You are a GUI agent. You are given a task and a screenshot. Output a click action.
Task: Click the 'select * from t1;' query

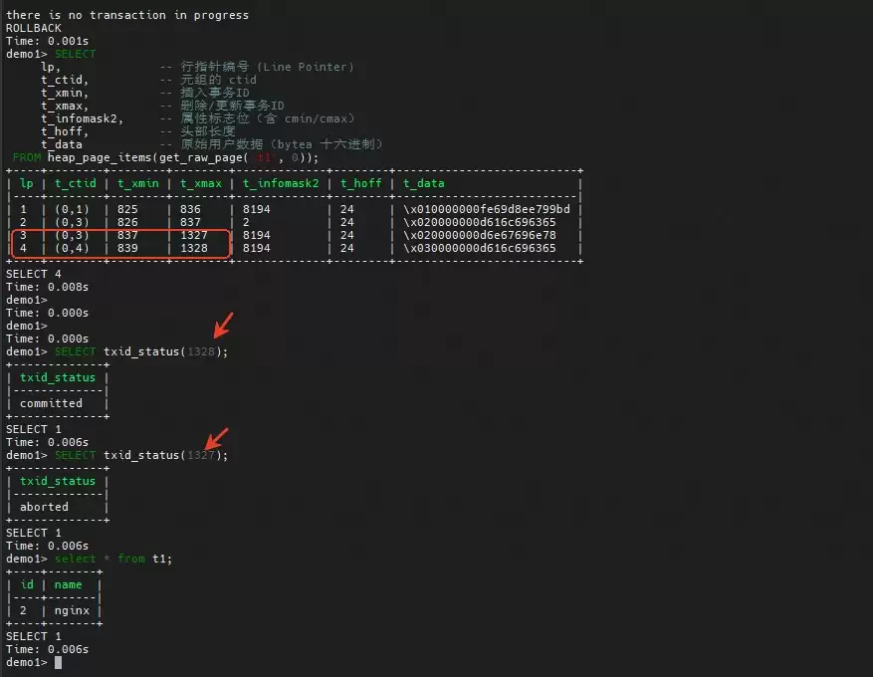pos(113,559)
